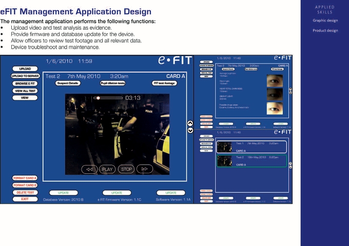Click the Graphic design label in the sidebar
Image resolution: width=349 pixels, height=246 pixels.
click(x=325, y=20)
